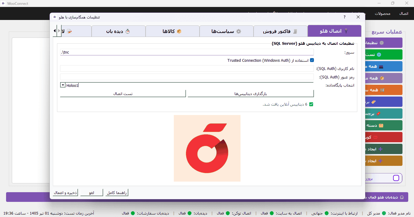Click ذخیره و اعمال save button
The image size is (414, 217).
coord(66,193)
